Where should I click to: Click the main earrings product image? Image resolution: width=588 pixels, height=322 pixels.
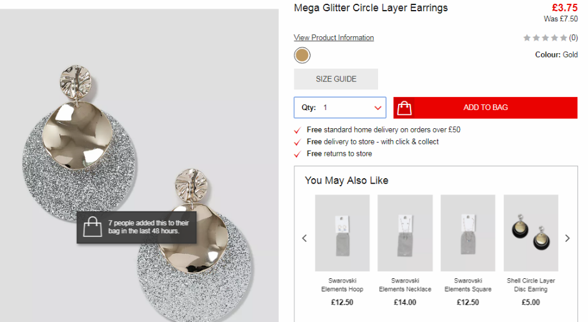pyautogui.click(x=139, y=165)
